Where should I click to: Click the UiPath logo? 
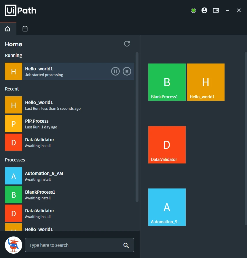point(21,10)
